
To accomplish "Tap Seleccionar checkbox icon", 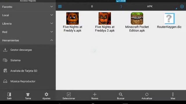I will click(69, 94).
